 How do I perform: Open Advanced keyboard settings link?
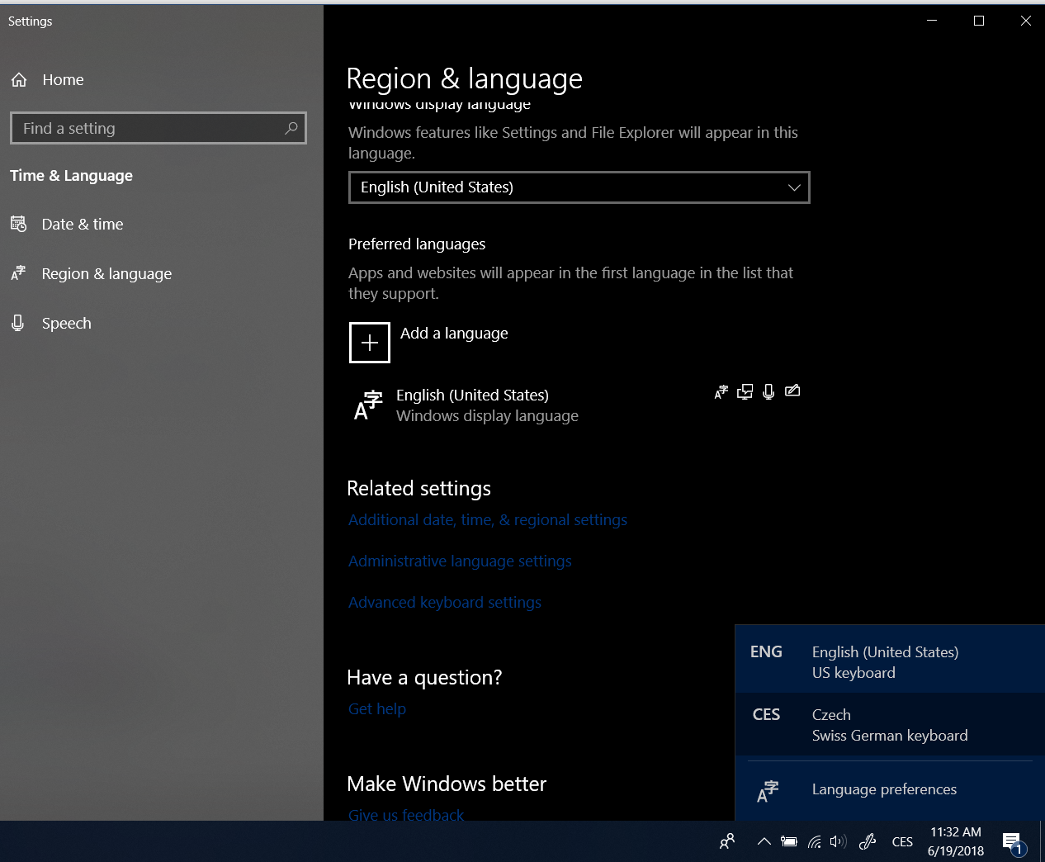click(x=445, y=603)
